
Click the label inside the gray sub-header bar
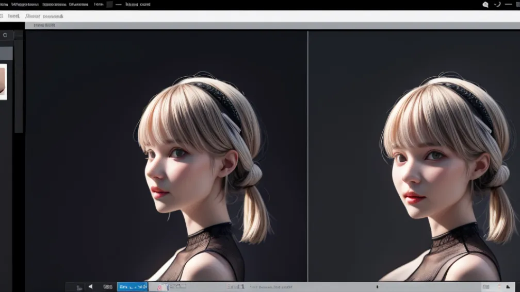click(44, 25)
